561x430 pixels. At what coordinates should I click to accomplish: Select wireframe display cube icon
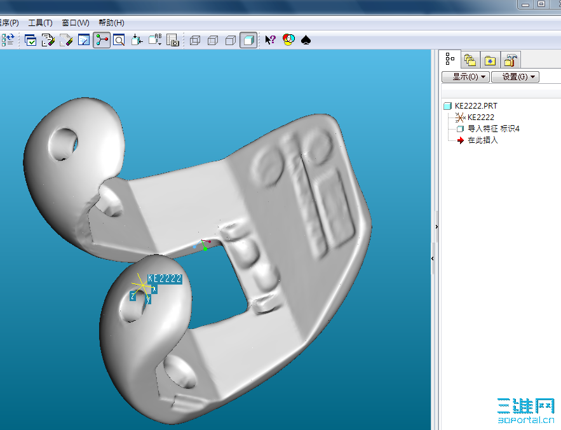tap(195, 41)
